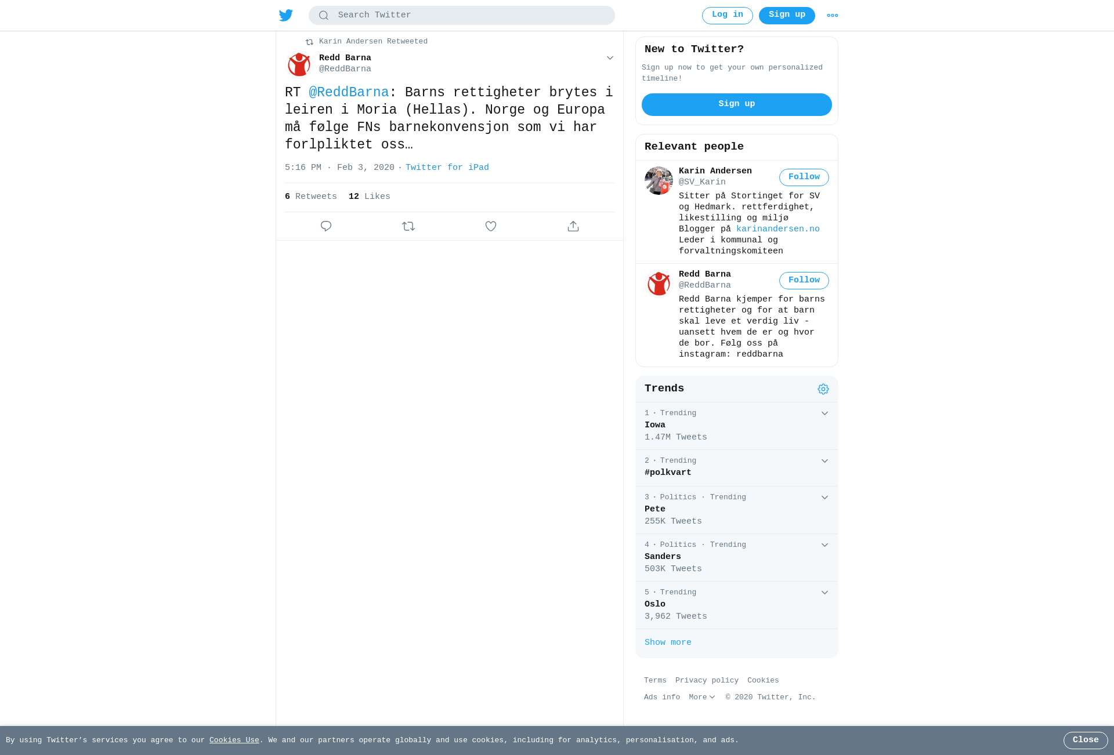1114x755 pixels.
Task: Expand options for the Iowa trend
Action: click(x=824, y=413)
